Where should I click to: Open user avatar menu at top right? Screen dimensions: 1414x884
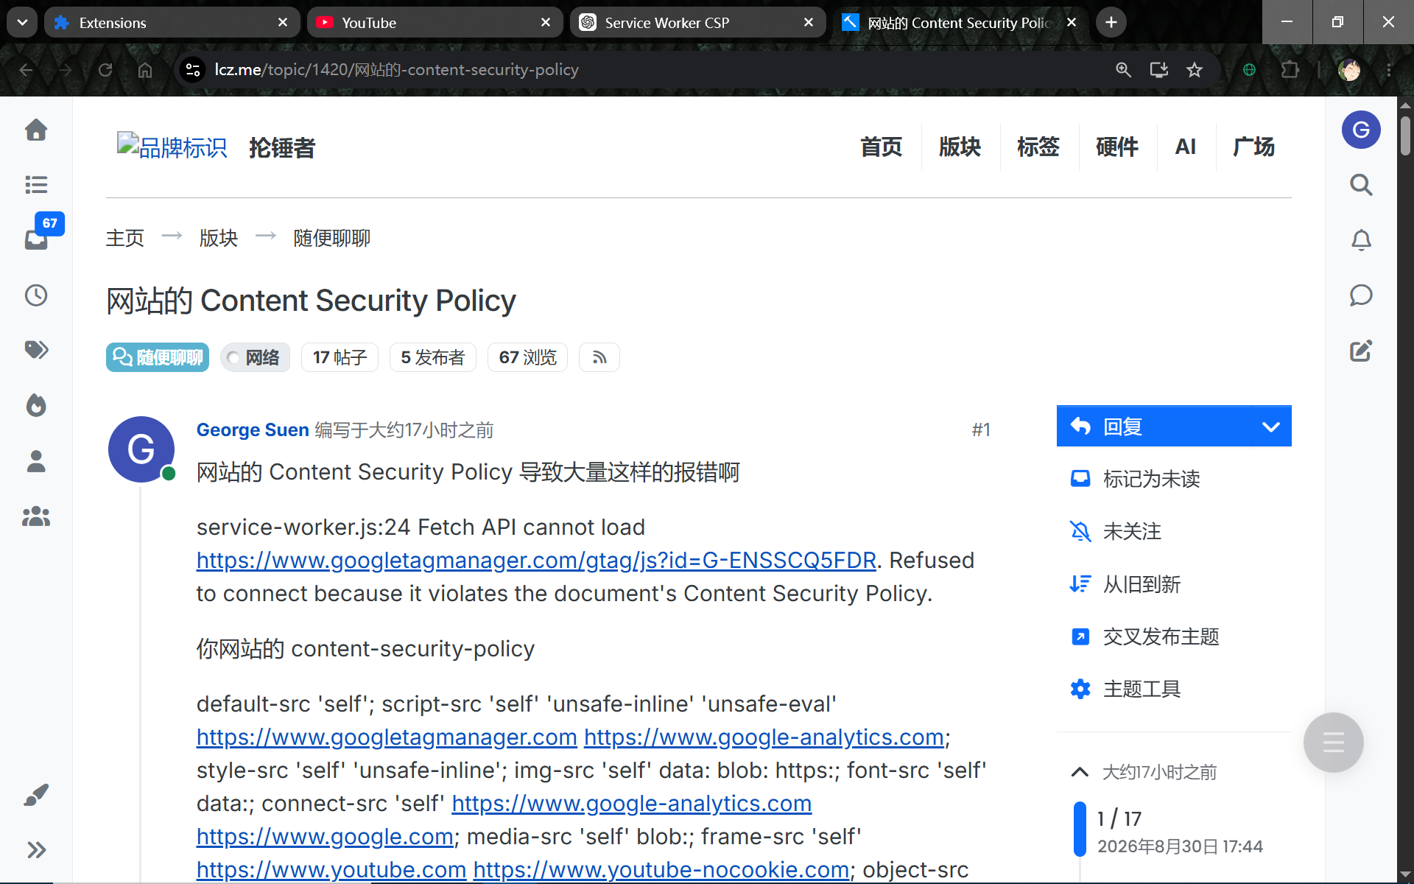coord(1361,130)
